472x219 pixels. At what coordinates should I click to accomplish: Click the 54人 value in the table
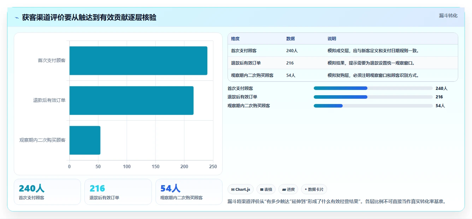291,75
